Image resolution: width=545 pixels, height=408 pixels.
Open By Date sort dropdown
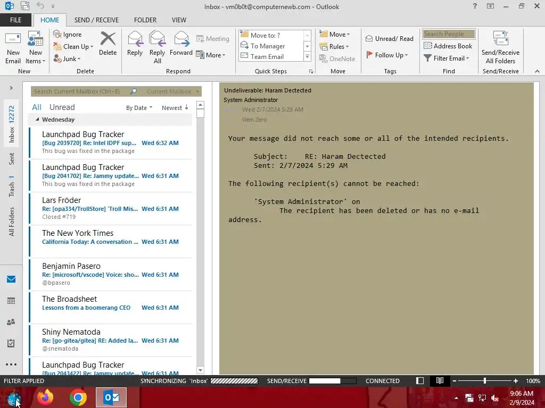click(x=139, y=108)
